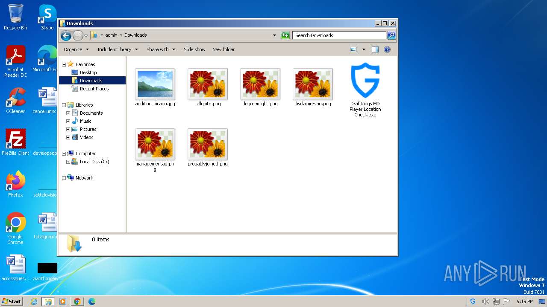
Task: Select DraftKings MD Player Location Check.exe
Action: tap(365, 90)
